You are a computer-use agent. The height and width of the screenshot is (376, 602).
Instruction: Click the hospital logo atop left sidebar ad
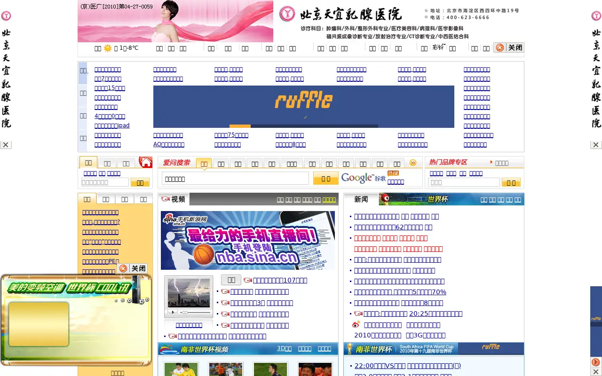tap(6, 16)
